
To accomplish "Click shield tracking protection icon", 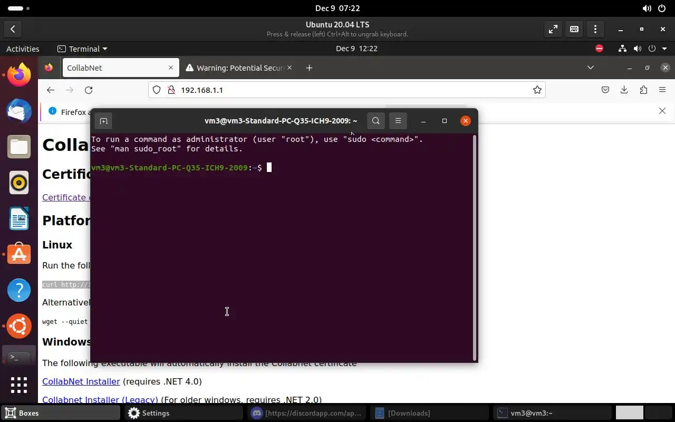I will coord(157,90).
